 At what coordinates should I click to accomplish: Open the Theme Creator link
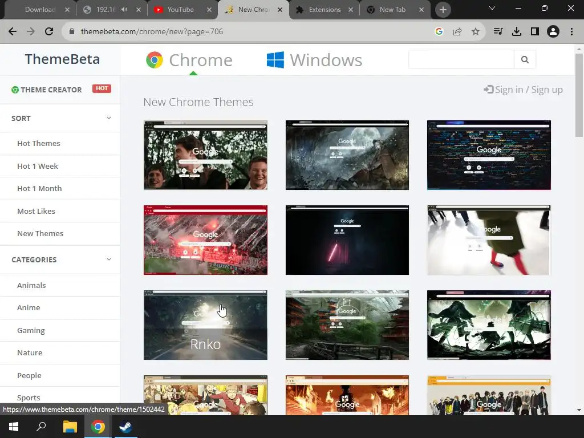tap(47, 90)
